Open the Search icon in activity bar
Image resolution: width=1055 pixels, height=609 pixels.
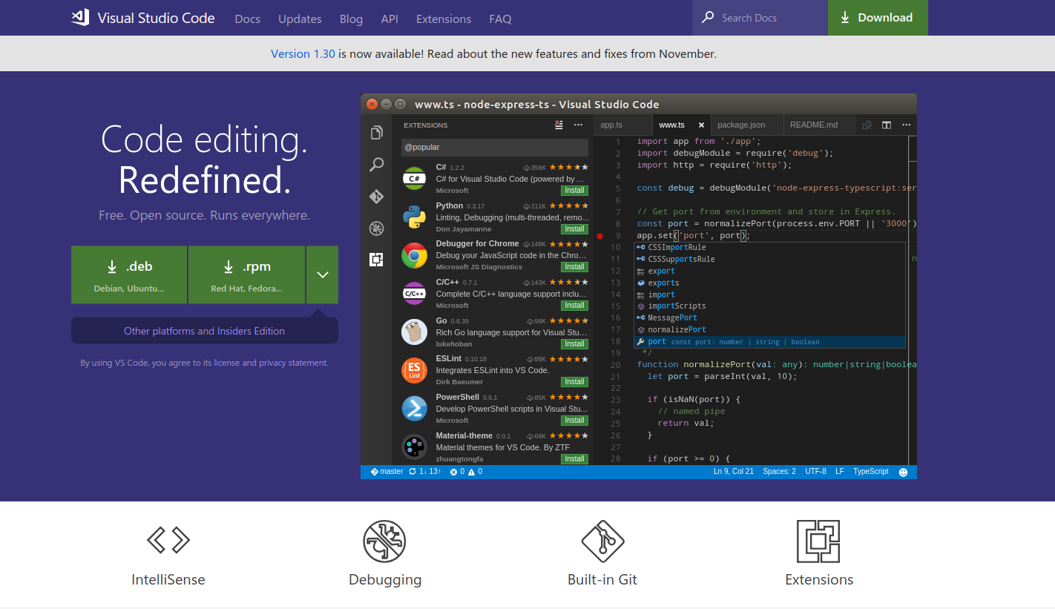(377, 165)
